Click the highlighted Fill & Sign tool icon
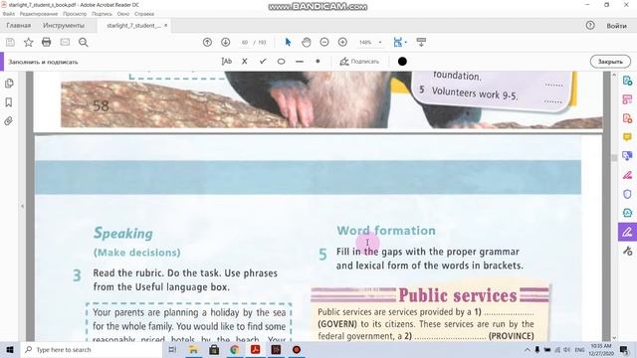This screenshot has height=358, width=637. tap(627, 232)
